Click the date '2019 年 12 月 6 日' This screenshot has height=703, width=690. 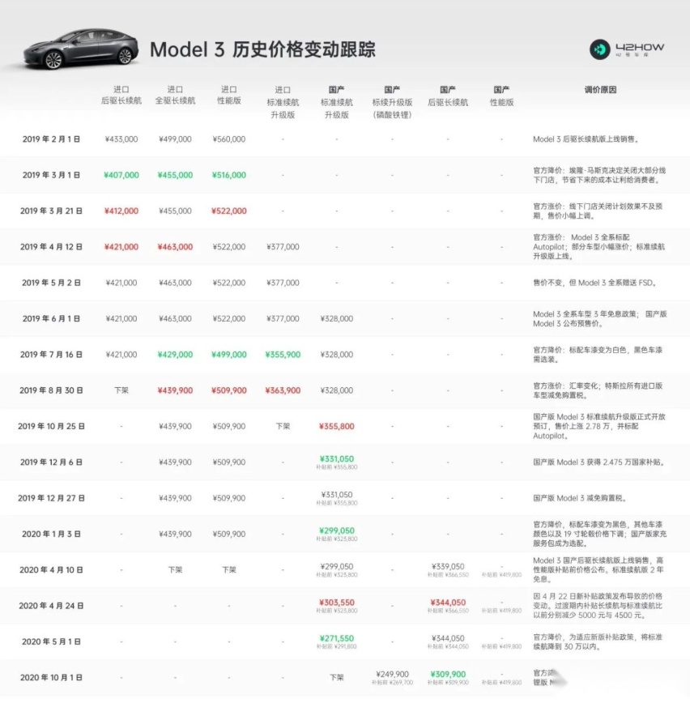(51, 462)
